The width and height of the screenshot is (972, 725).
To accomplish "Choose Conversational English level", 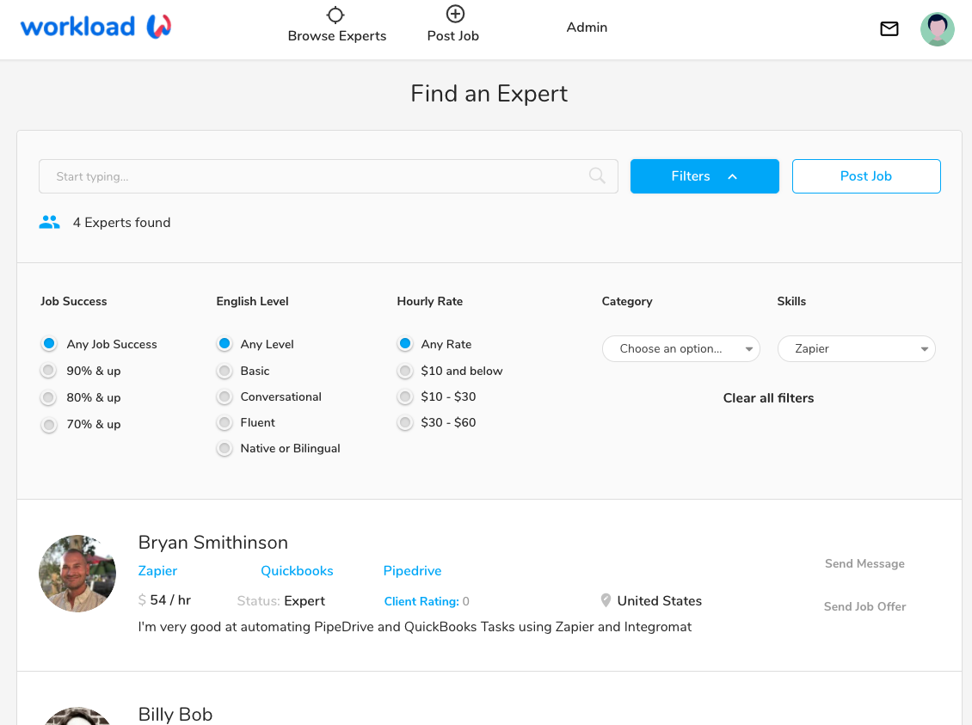I will click(225, 396).
